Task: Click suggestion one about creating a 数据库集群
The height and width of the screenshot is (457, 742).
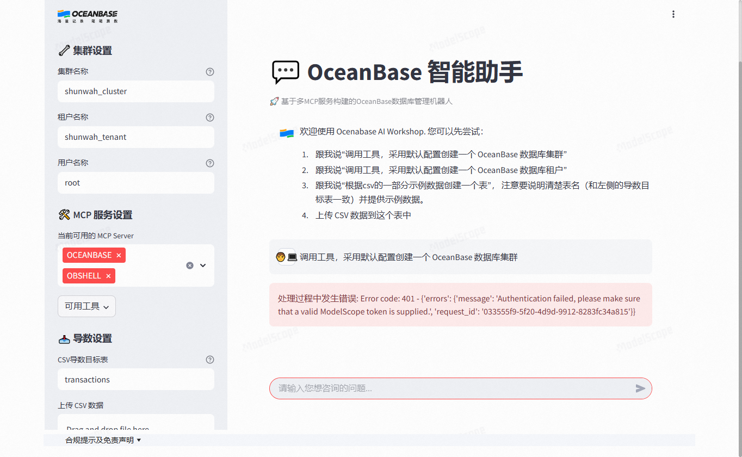Action: [441, 155]
